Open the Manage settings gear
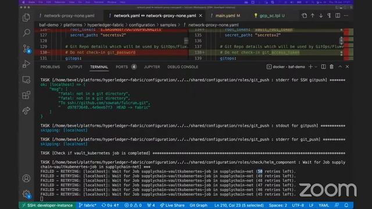372x209 pixels. (x=26, y=194)
